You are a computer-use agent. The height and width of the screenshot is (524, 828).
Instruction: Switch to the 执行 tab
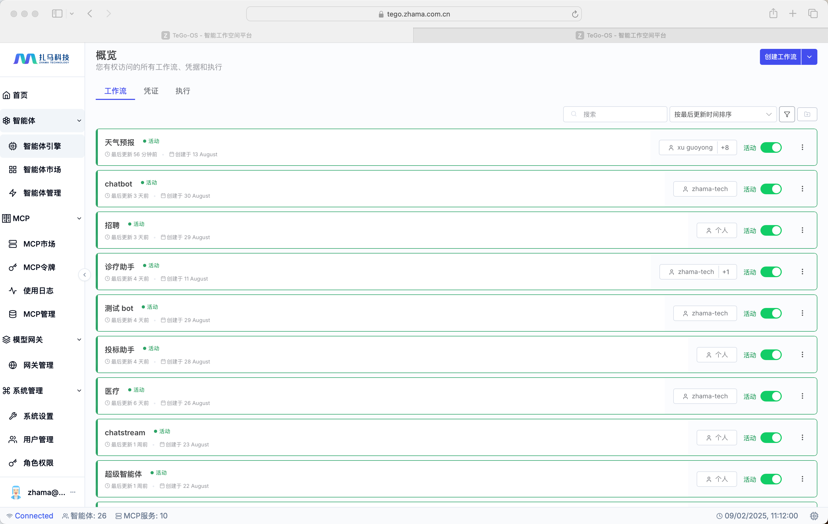pyautogui.click(x=183, y=91)
